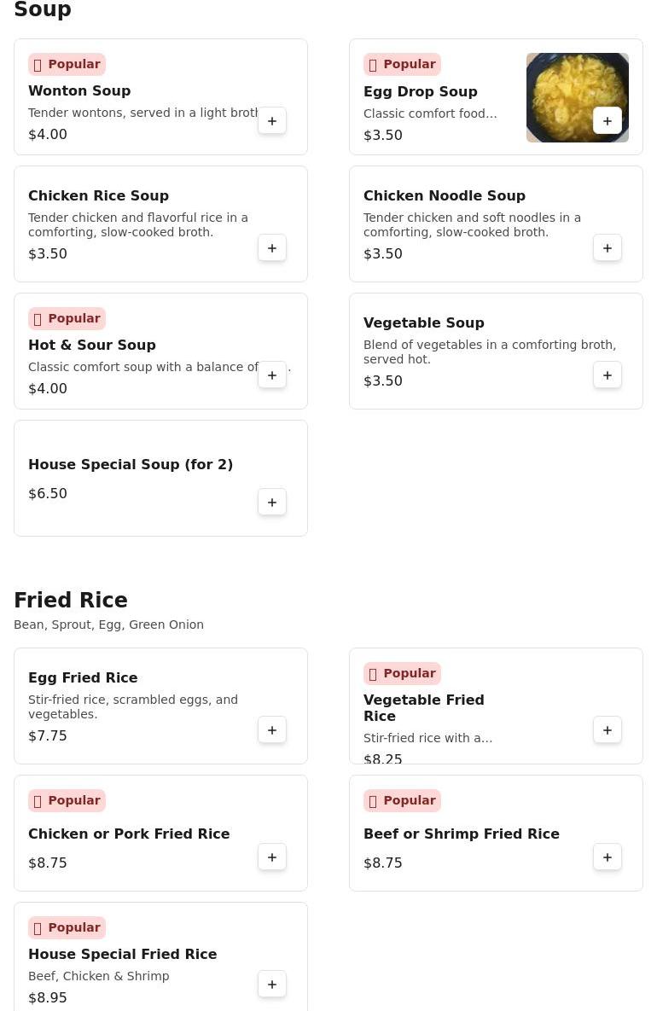Viewport: 657px width, 1011px height.
Task: Add Hot & Sour Soup to cart
Action: [x=272, y=375]
